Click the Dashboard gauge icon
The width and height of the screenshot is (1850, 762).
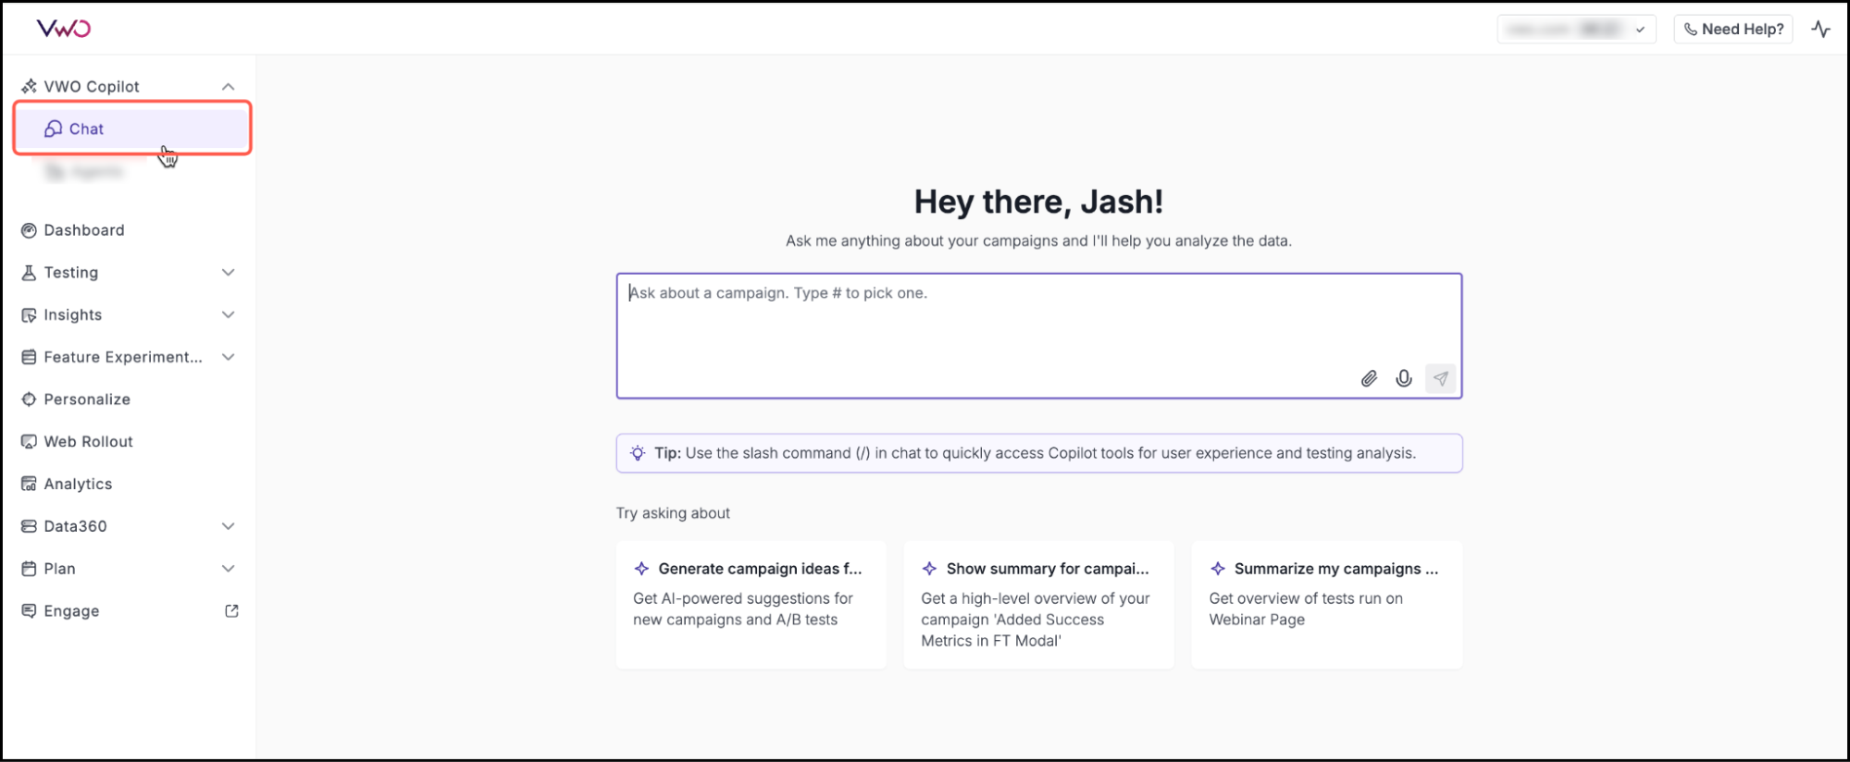click(29, 230)
